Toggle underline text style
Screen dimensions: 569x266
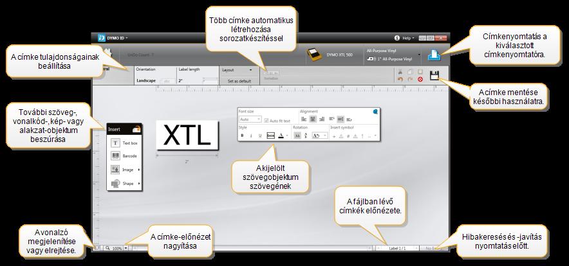[260, 136]
